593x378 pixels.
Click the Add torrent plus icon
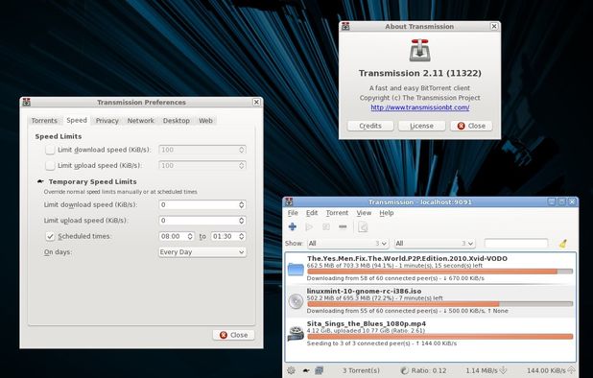click(292, 226)
